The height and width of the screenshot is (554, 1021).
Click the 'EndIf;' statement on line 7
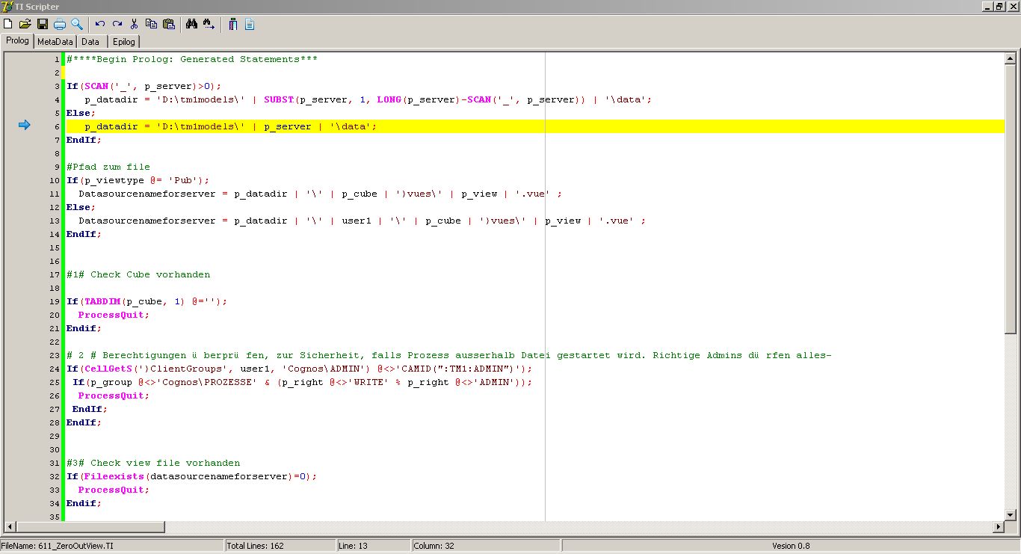[84, 140]
